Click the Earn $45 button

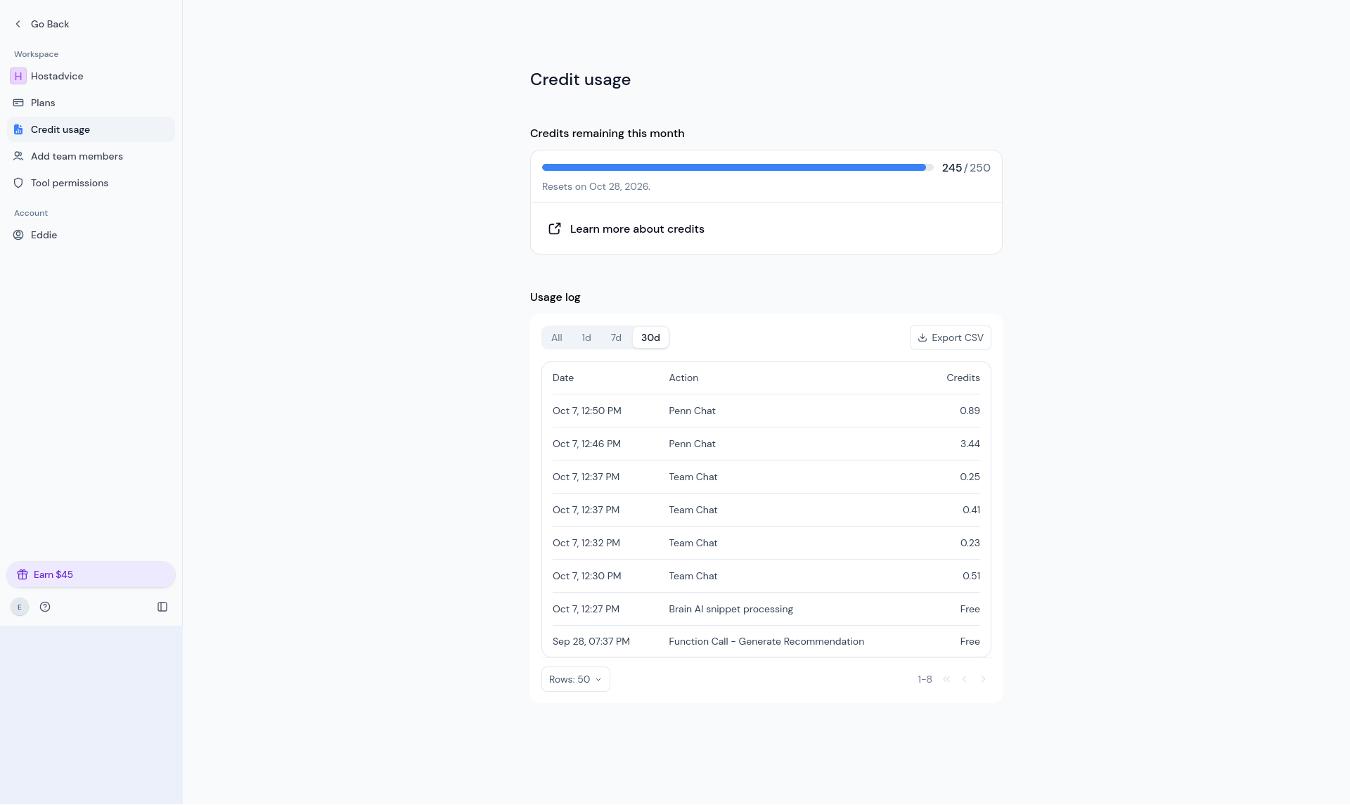coord(91,574)
